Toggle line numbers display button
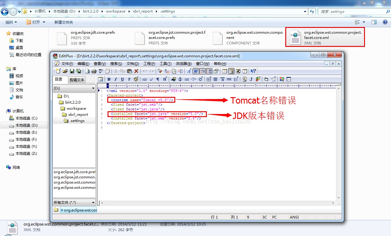 [x=209, y=71]
